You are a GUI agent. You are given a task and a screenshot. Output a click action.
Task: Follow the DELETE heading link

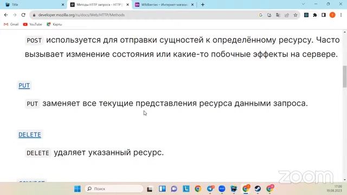[x=30, y=135]
